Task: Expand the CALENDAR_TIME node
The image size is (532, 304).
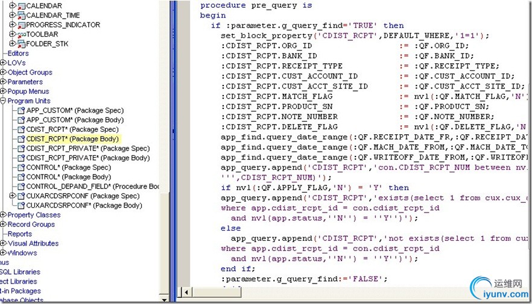Action: [12, 15]
